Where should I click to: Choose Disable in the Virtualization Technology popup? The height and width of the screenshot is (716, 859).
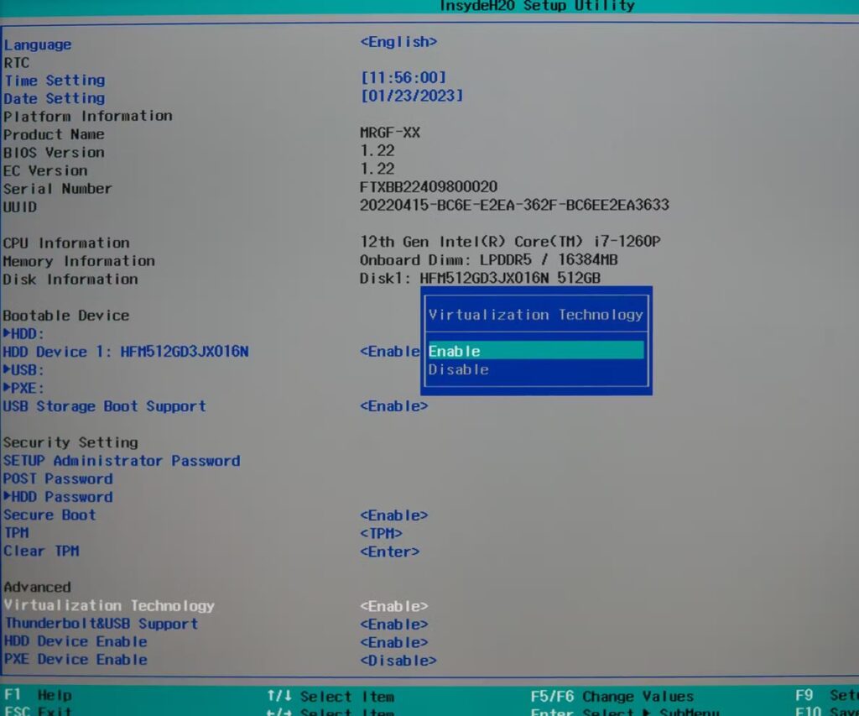(459, 370)
